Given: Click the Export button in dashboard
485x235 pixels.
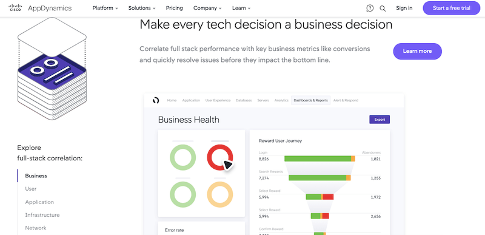Looking at the screenshot, I should [380, 120].
